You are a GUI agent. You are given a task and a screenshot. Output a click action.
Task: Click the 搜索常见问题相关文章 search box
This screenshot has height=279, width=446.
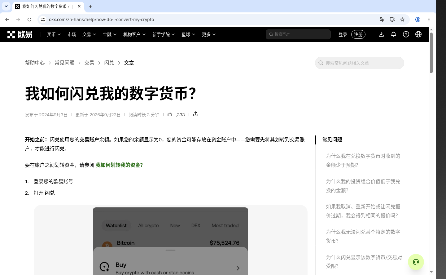[360, 63]
